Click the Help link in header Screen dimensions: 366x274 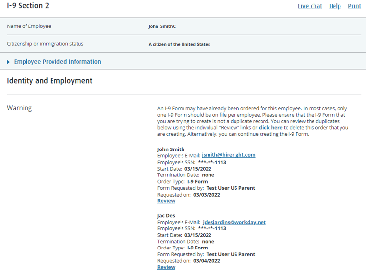click(x=335, y=6)
